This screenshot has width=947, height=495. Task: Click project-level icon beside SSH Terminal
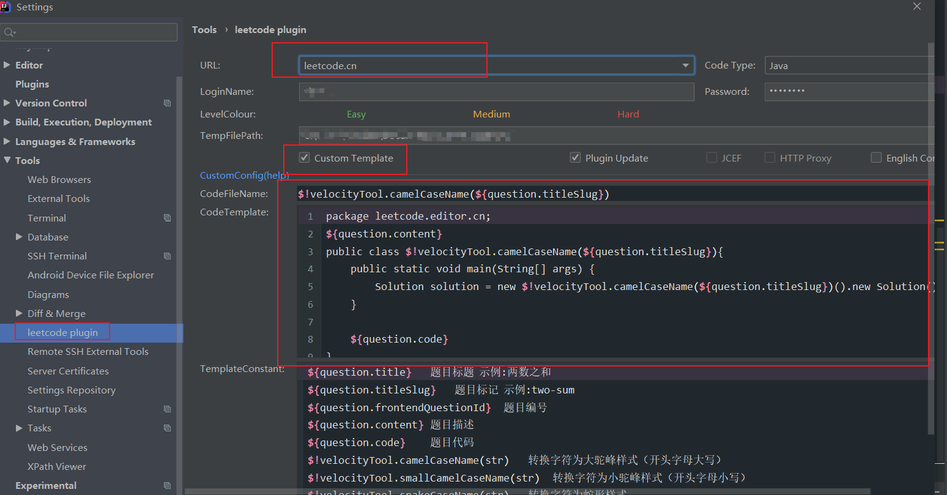(x=167, y=256)
